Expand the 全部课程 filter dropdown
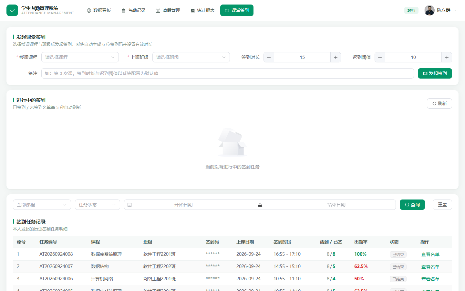 [x=42, y=205]
